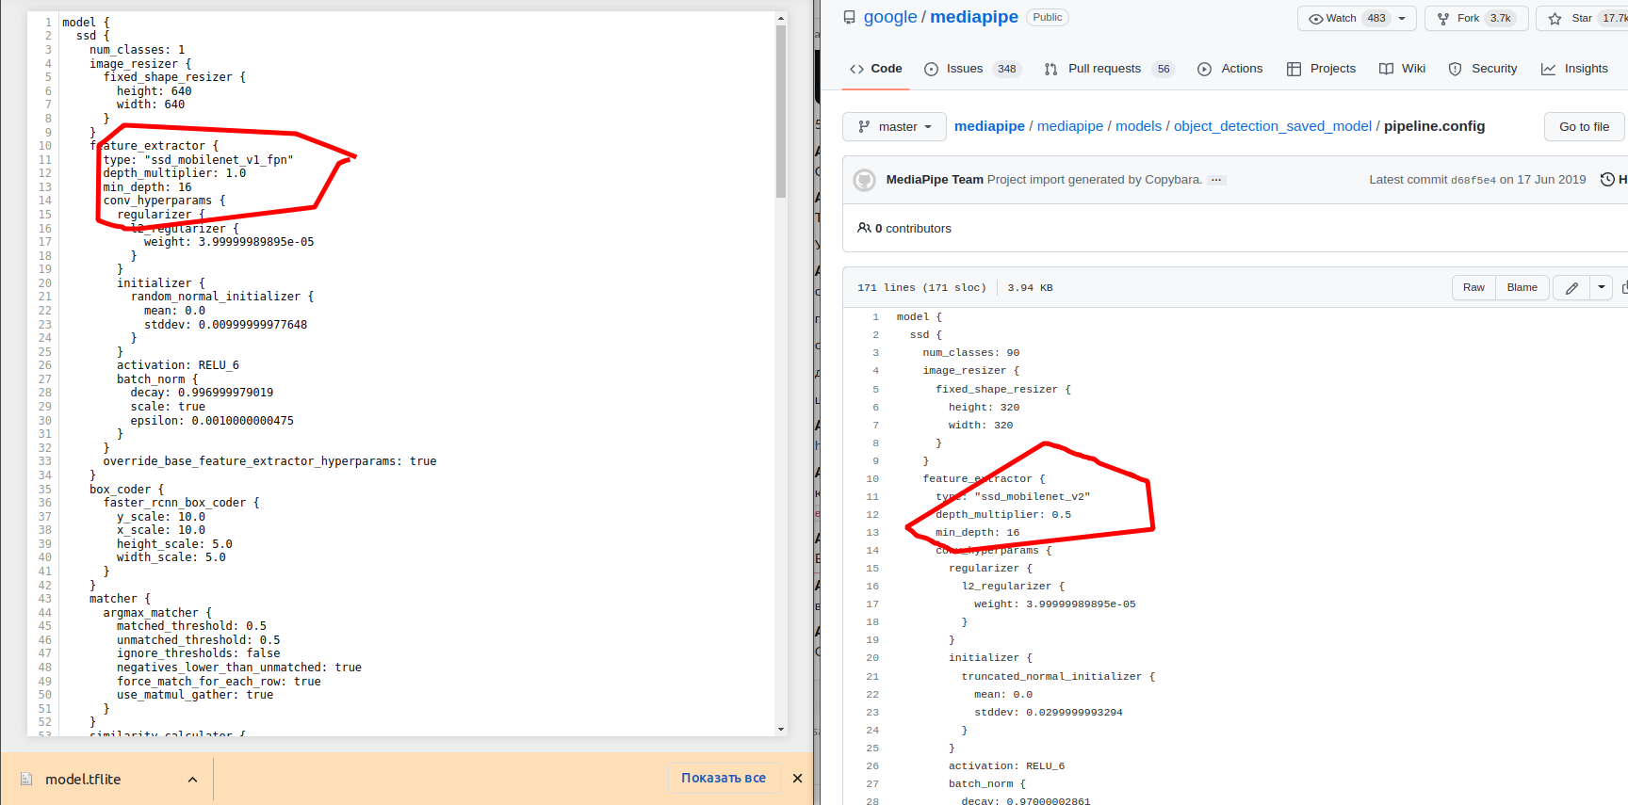Click the mediapipe root breadcrumb link
The width and height of the screenshot is (1628, 805).
coord(989,126)
